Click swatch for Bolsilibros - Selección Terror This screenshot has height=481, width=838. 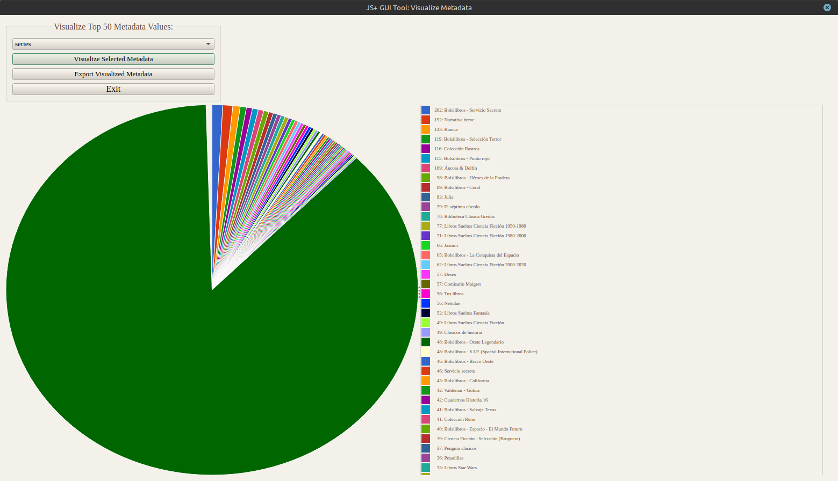pos(426,139)
